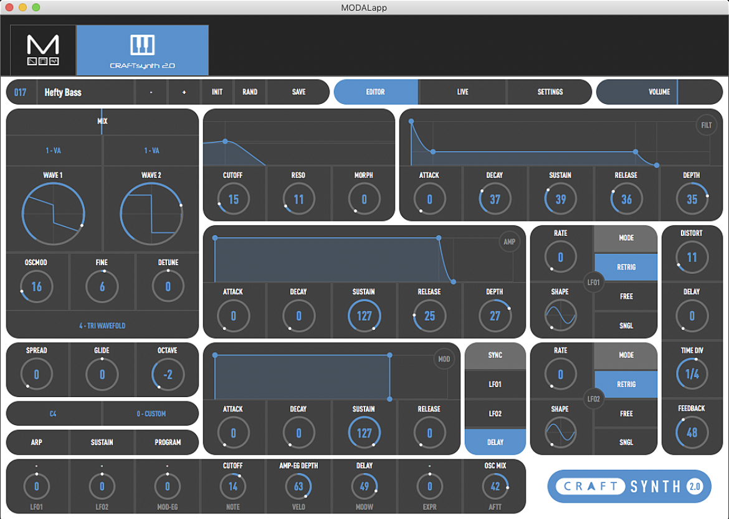Click the RAND button

(x=250, y=92)
